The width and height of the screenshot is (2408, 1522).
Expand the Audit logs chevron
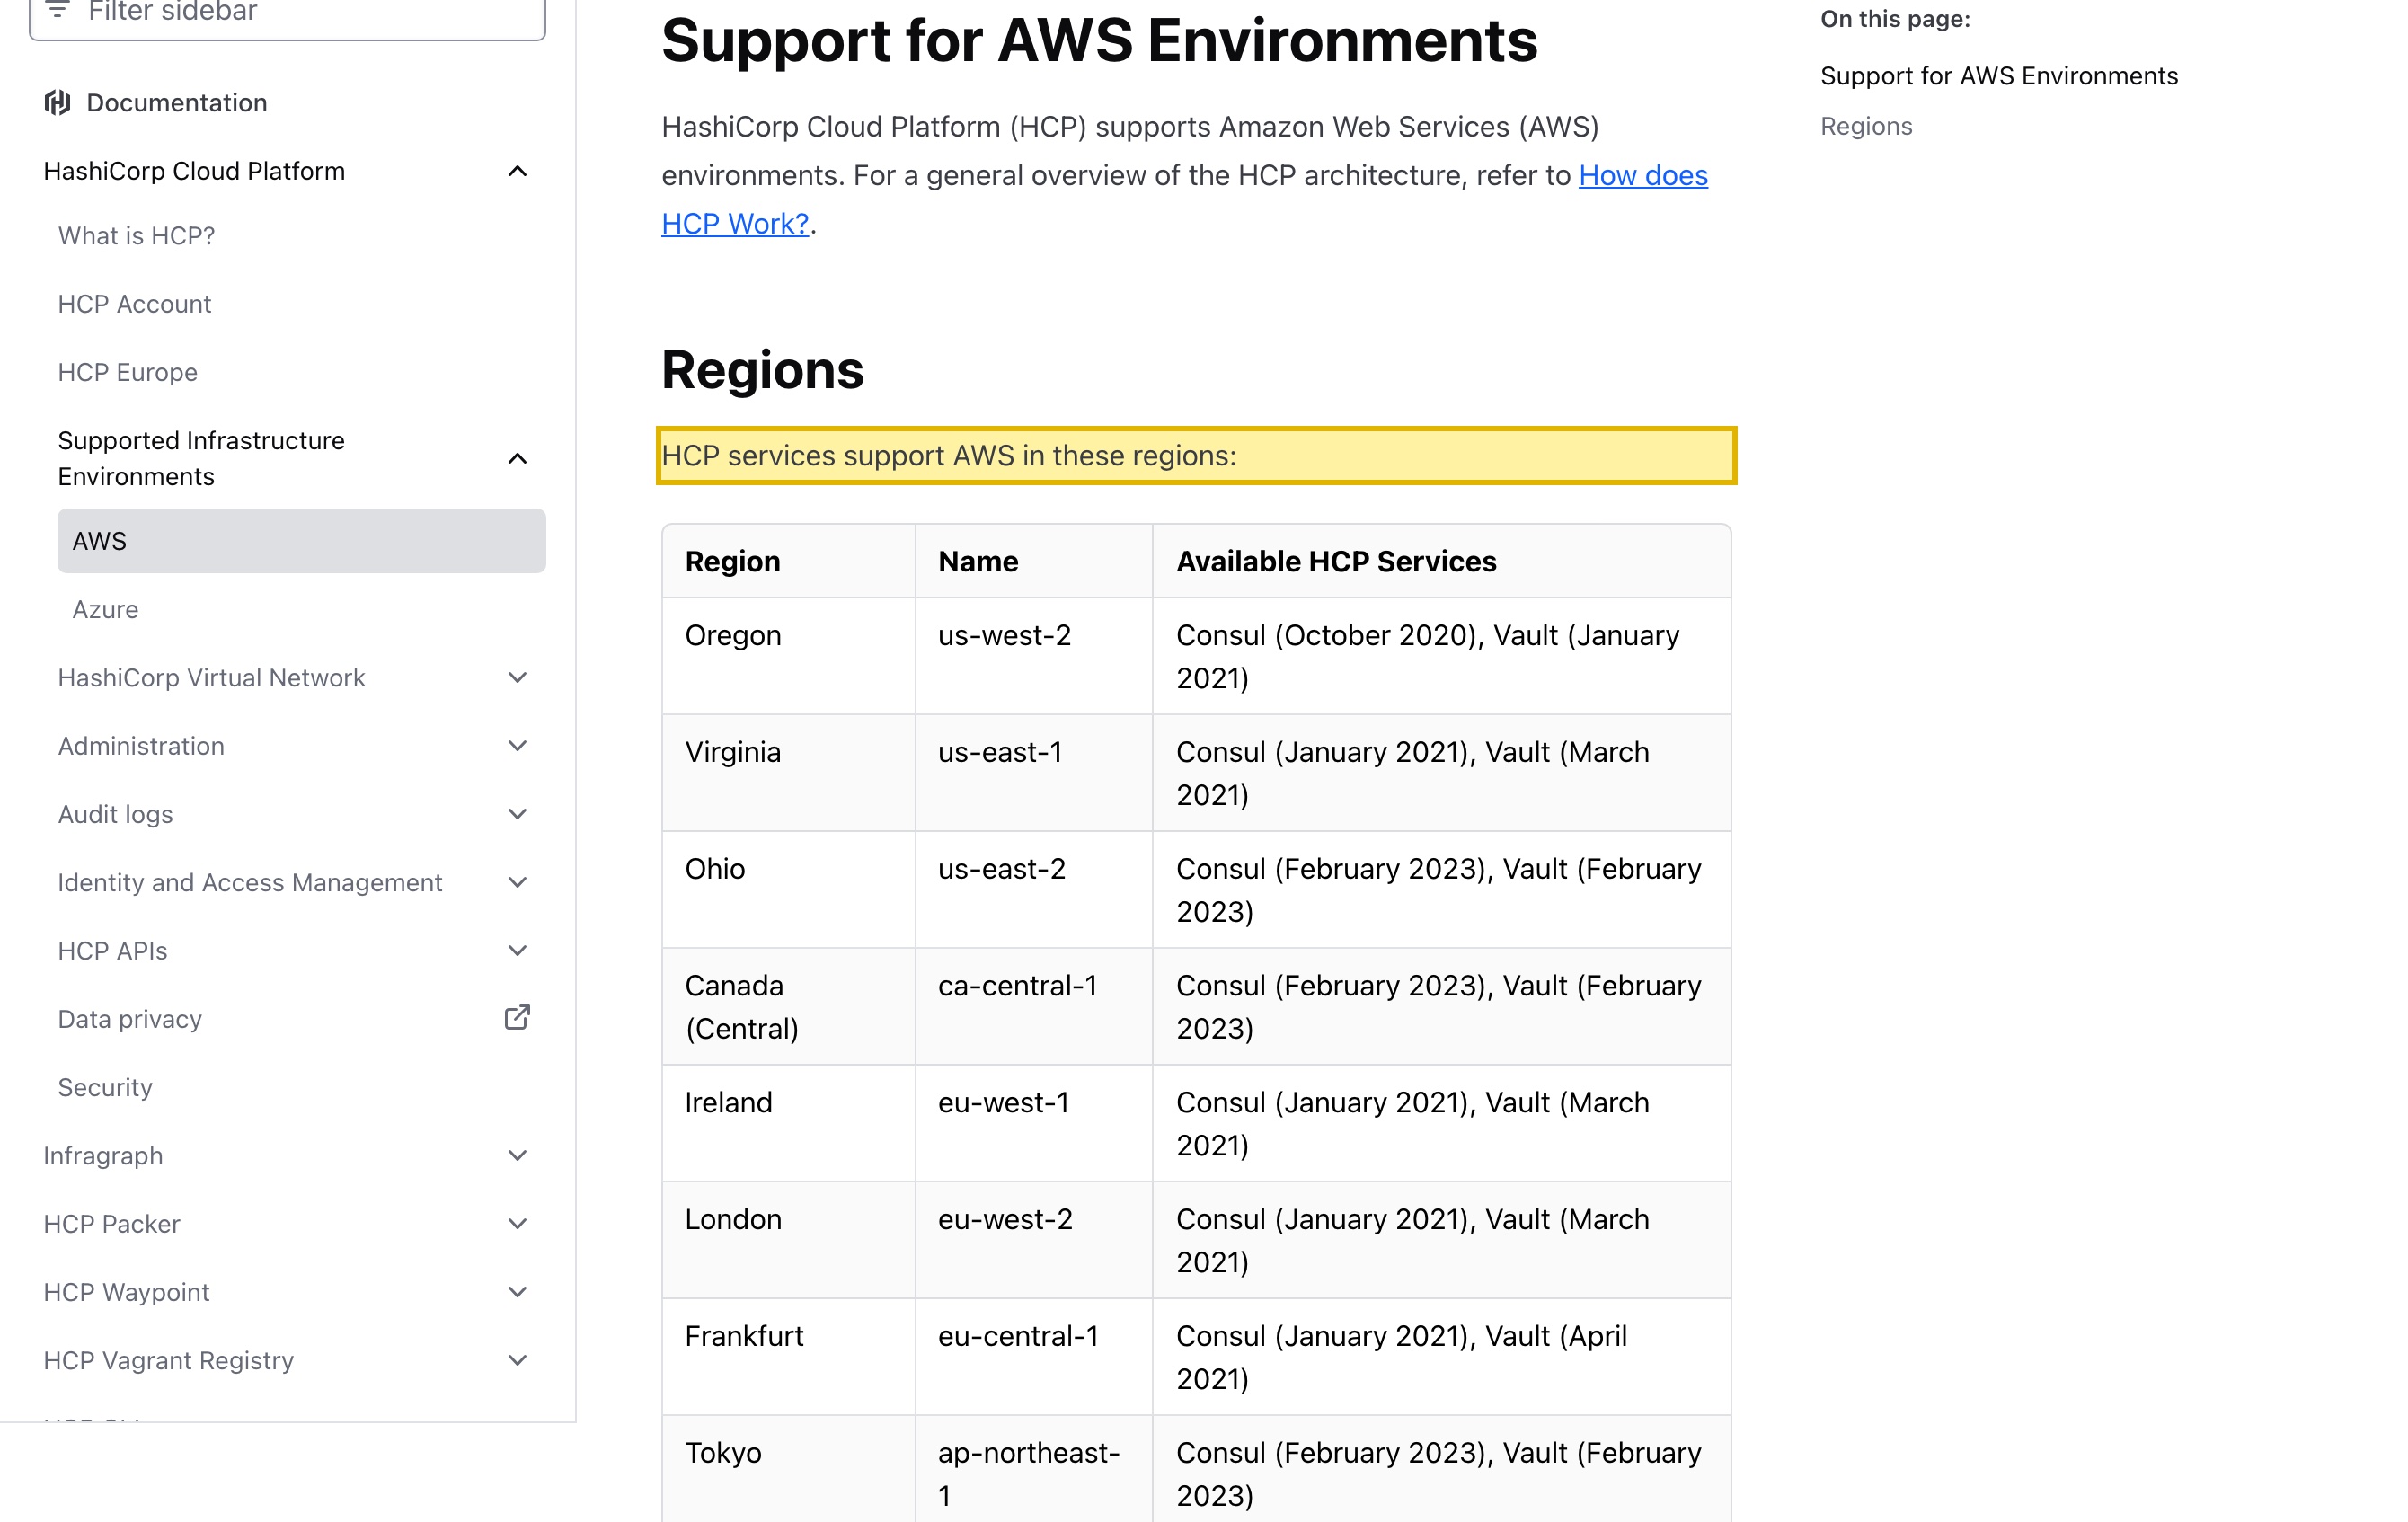point(517,814)
